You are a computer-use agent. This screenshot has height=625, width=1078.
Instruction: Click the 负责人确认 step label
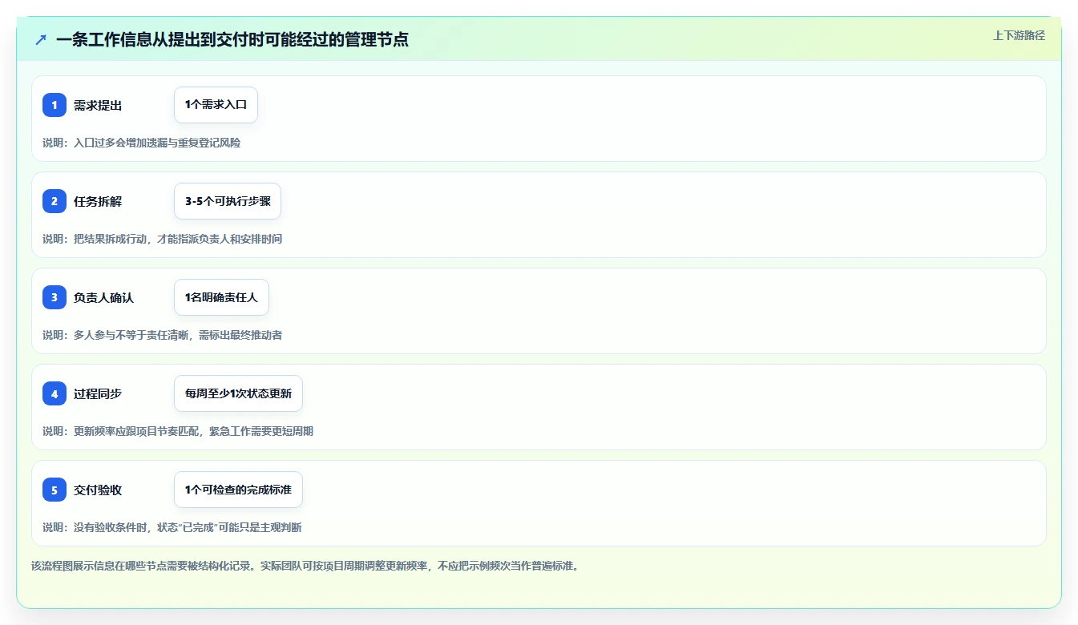103,297
